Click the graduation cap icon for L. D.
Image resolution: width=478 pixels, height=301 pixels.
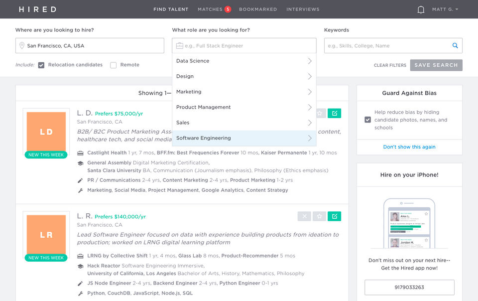coord(80,163)
